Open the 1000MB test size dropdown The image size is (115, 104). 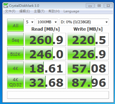pyautogui.click(x=47, y=22)
